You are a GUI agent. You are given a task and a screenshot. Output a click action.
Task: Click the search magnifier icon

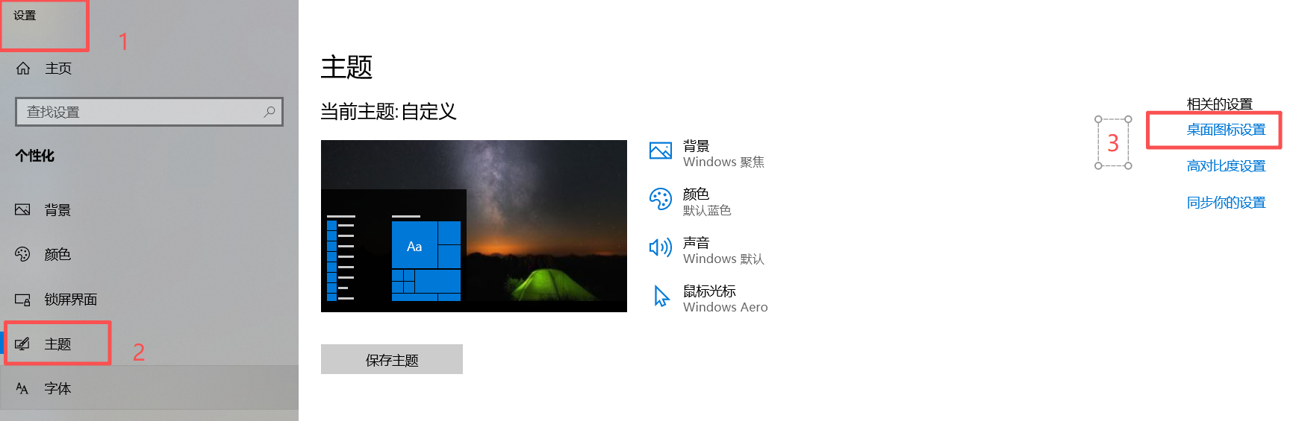(270, 112)
